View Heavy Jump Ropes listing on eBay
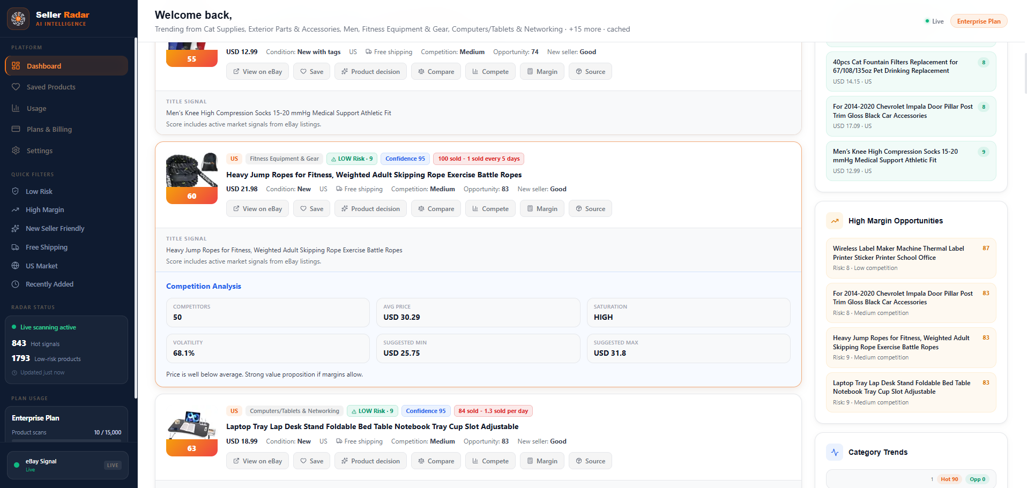Screen dimensions: 1027x488 pyautogui.click(x=258, y=209)
